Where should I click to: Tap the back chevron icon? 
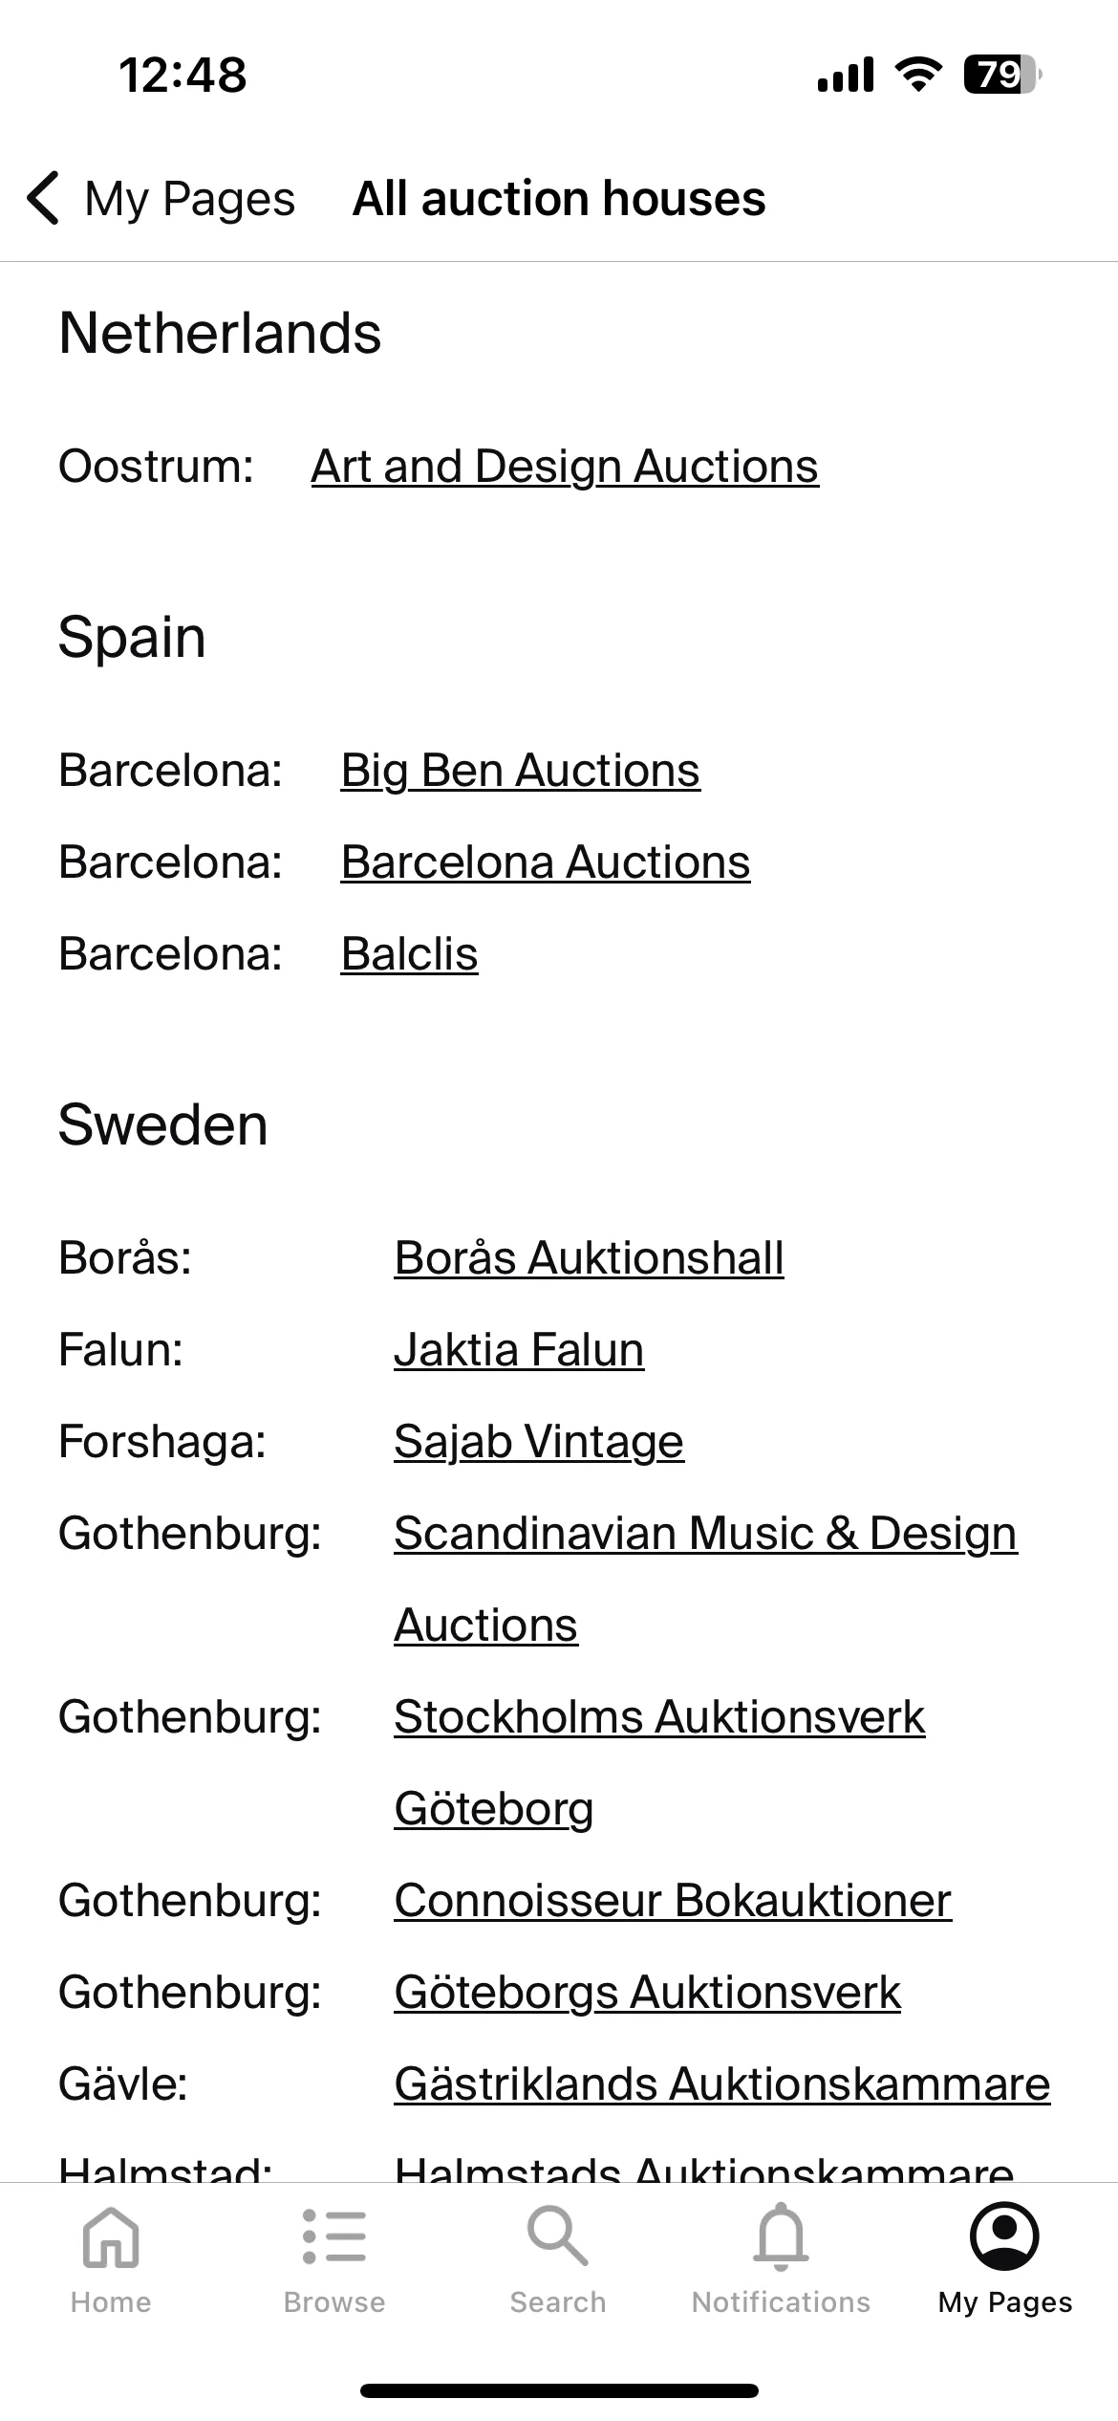44,199
